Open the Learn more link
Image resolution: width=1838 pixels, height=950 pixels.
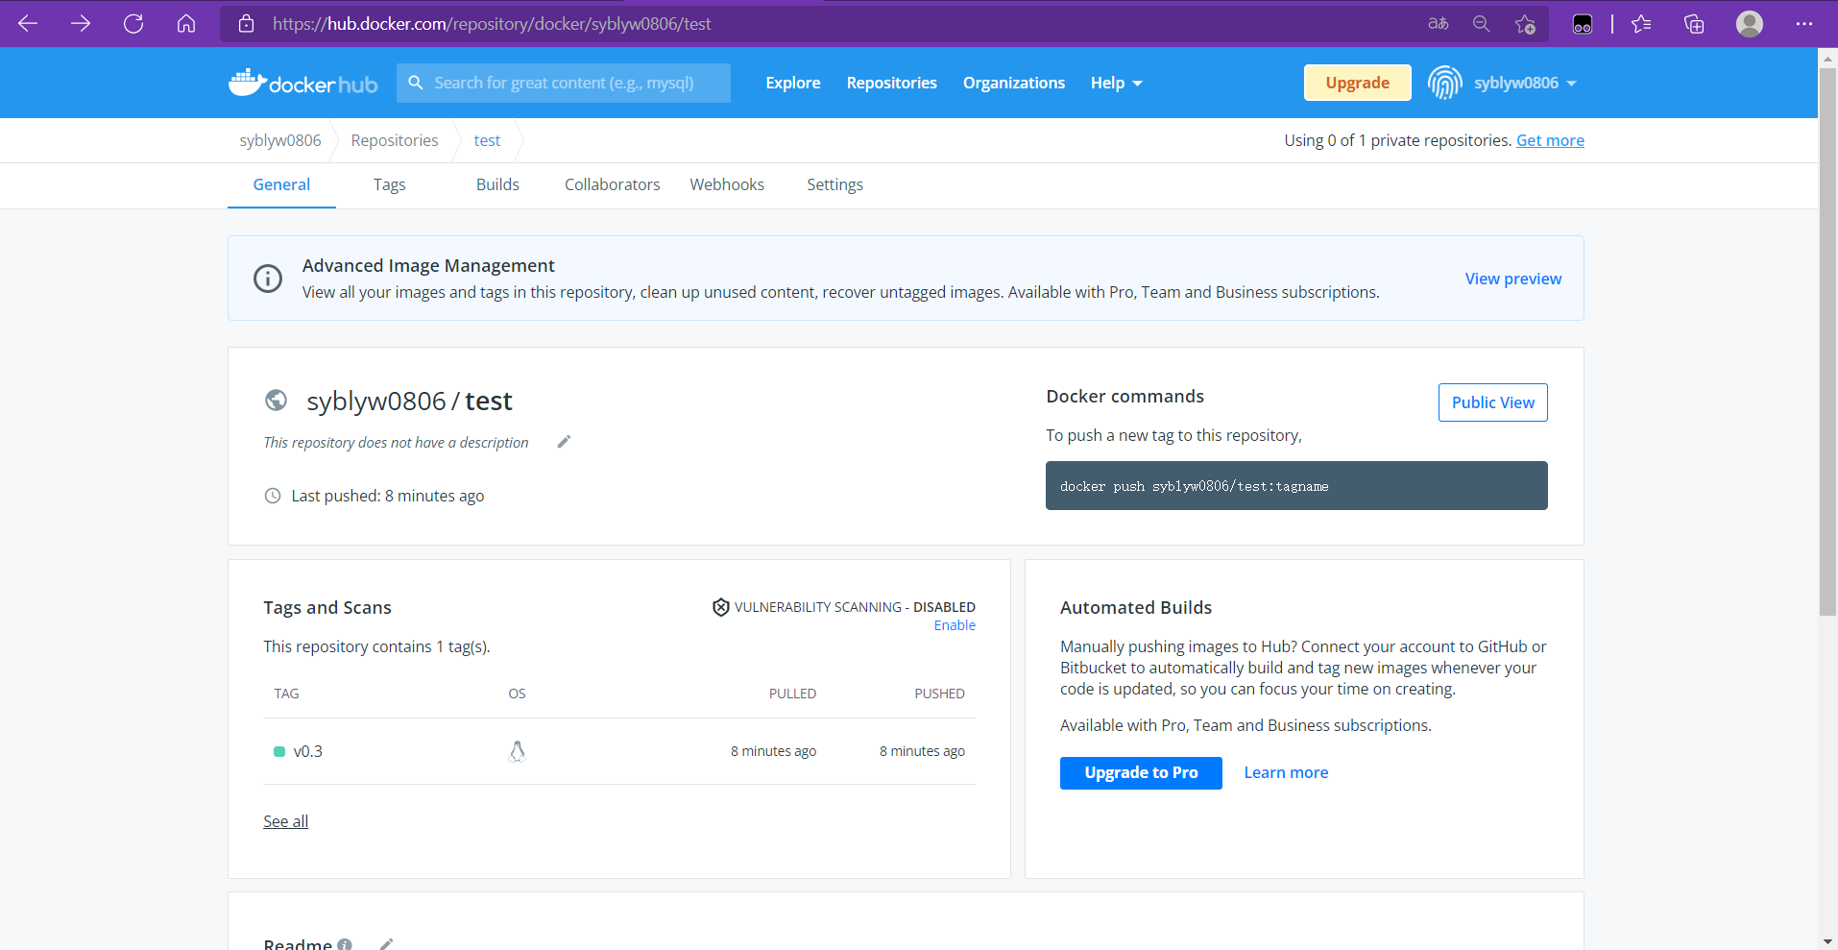tap(1286, 772)
